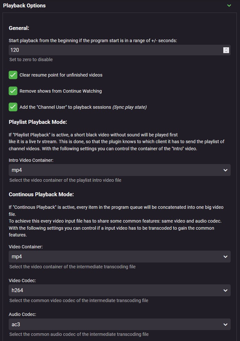
Task: Click the "Sync play state" italic label text
Action: pos(129,107)
